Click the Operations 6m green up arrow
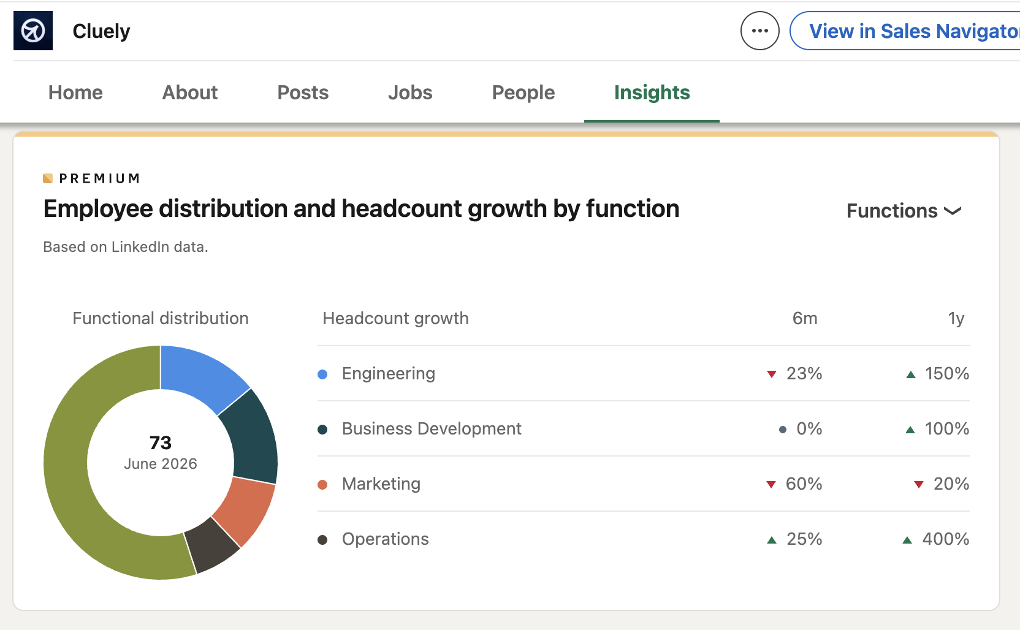 (x=772, y=539)
